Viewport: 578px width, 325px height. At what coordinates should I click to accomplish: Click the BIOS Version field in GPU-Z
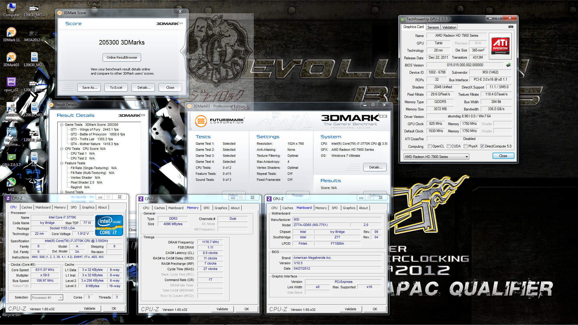coord(465,65)
